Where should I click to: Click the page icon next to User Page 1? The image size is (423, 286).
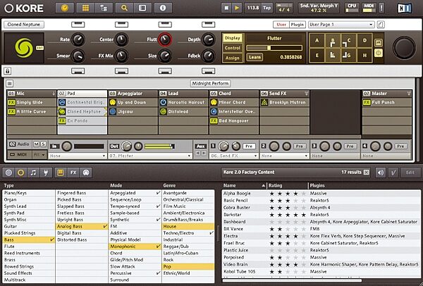pyautogui.click(x=381, y=25)
